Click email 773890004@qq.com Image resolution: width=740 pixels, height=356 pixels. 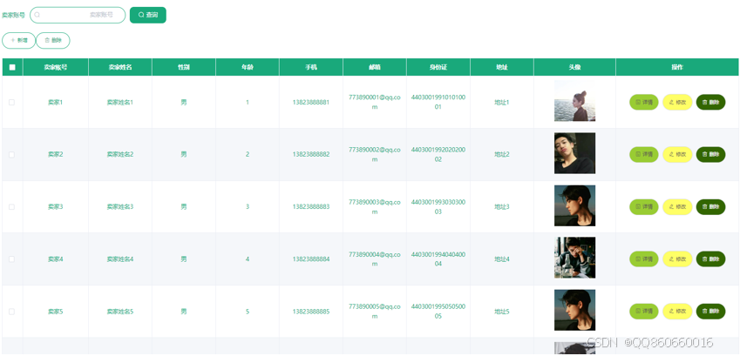(x=375, y=259)
